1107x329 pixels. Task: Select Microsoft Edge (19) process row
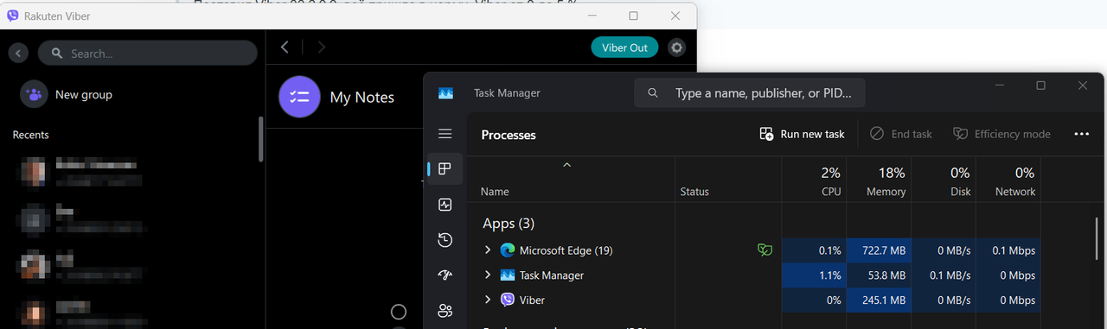[755, 250]
